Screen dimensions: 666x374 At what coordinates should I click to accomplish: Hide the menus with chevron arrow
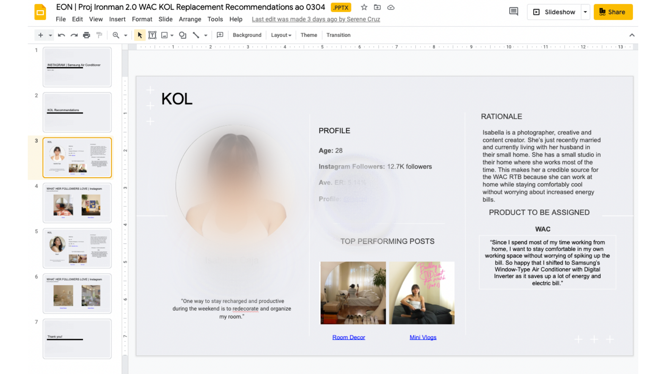[x=632, y=35]
